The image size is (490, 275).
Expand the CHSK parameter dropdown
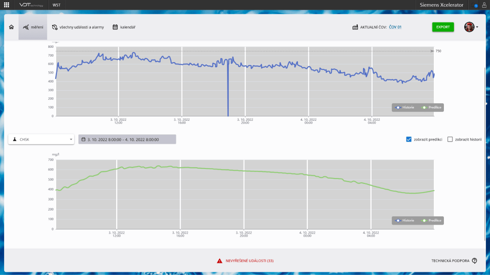[x=41, y=139]
